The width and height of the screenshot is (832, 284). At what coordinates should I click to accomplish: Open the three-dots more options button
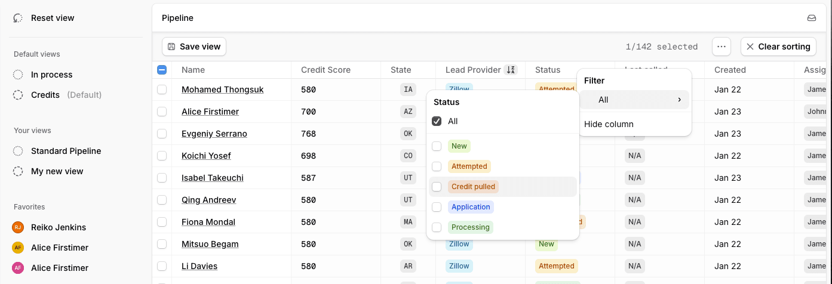click(722, 47)
